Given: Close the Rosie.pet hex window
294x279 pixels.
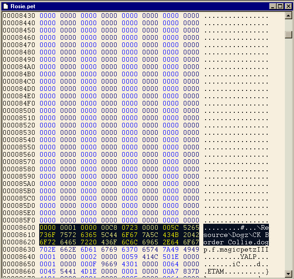Looking at the screenshot, I should pos(288,6).
